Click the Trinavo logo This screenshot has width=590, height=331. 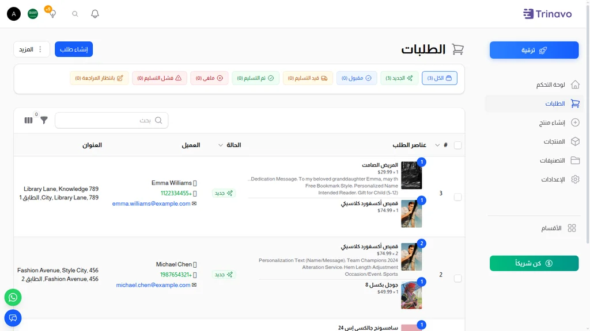547,14
